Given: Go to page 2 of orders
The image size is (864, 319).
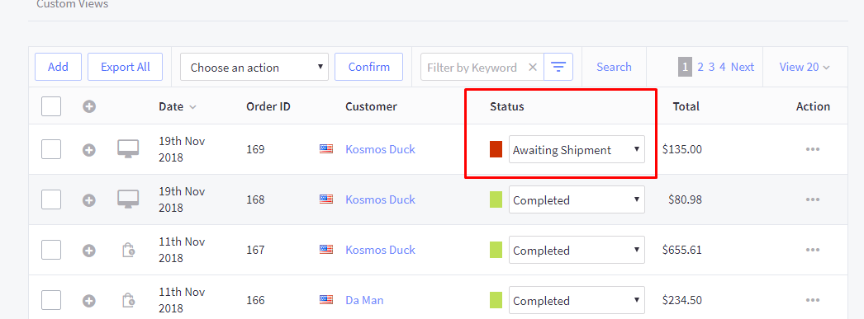Looking at the screenshot, I should [700, 67].
